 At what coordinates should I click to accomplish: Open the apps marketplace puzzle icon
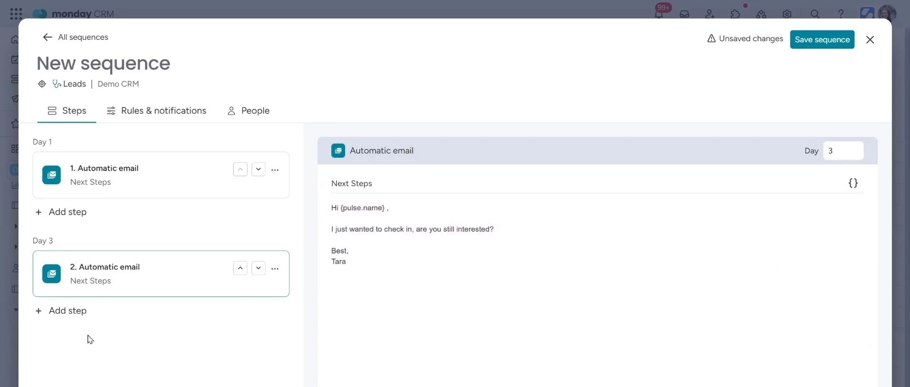pos(736,14)
